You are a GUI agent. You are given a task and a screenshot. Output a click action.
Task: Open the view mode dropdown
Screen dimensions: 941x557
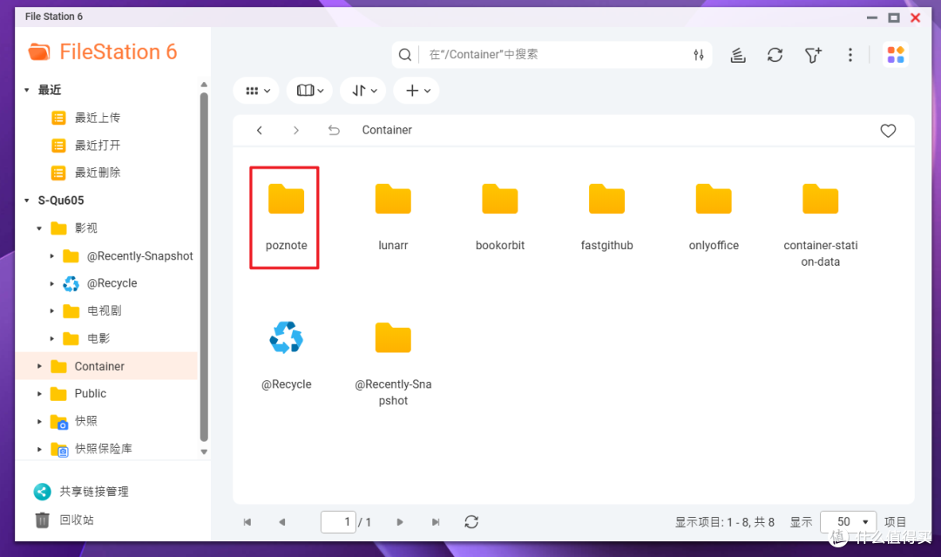256,91
